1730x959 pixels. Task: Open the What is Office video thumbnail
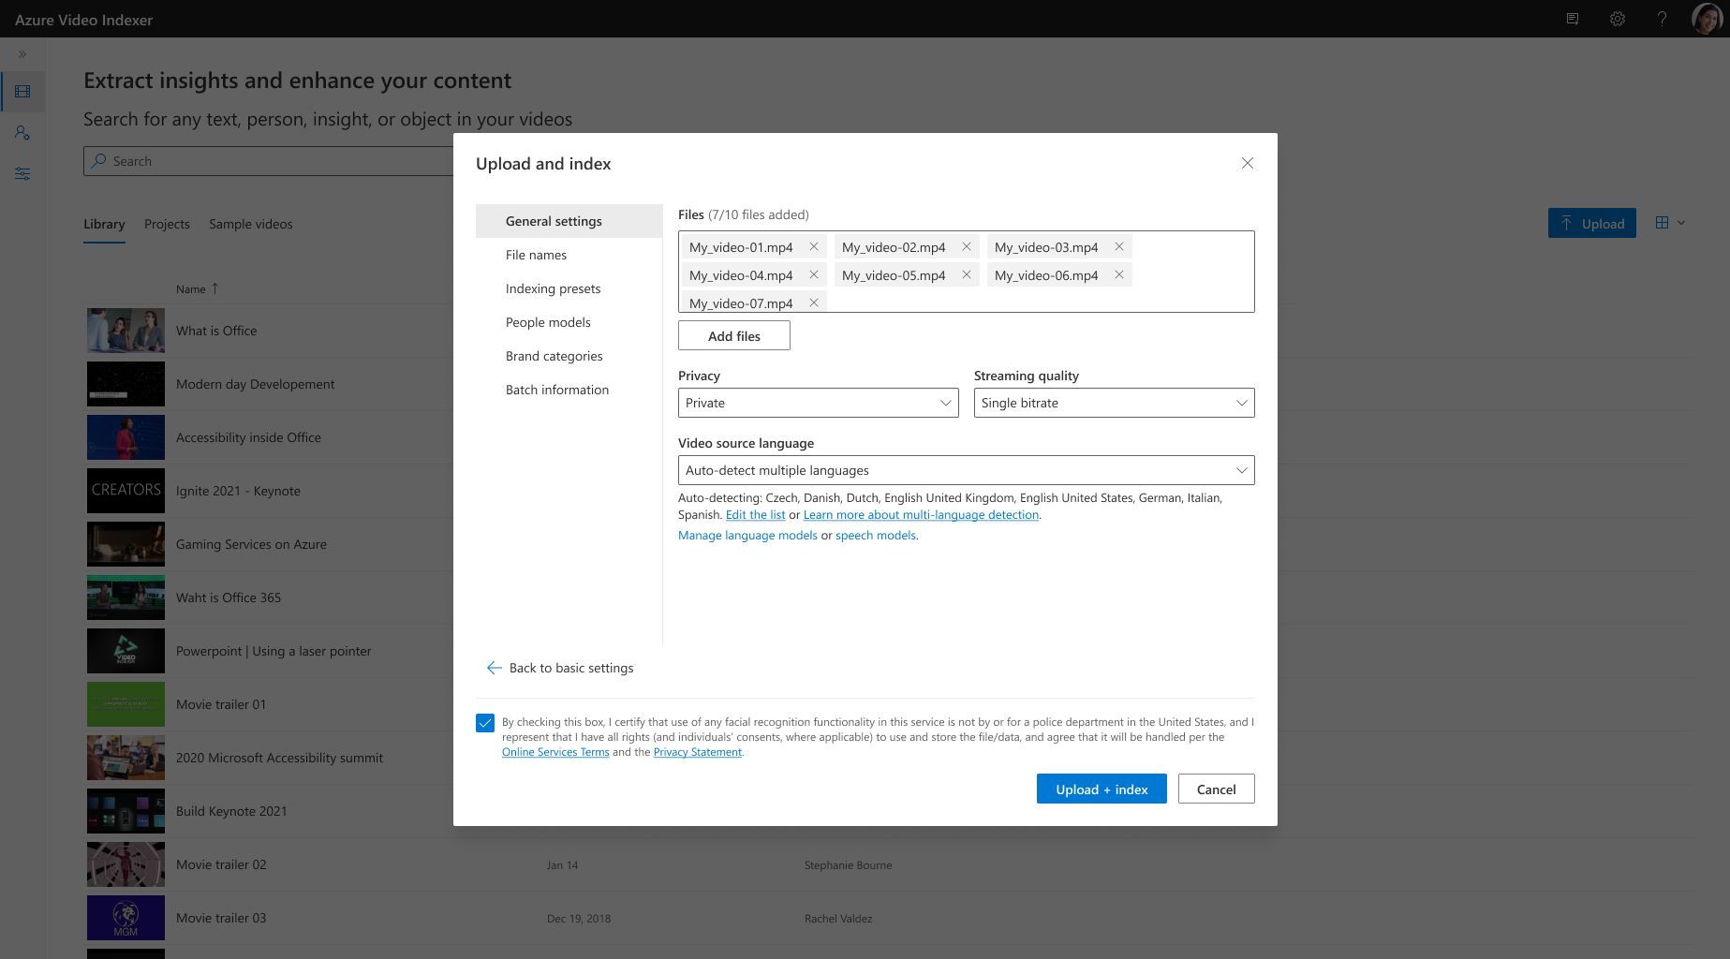pyautogui.click(x=126, y=331)
